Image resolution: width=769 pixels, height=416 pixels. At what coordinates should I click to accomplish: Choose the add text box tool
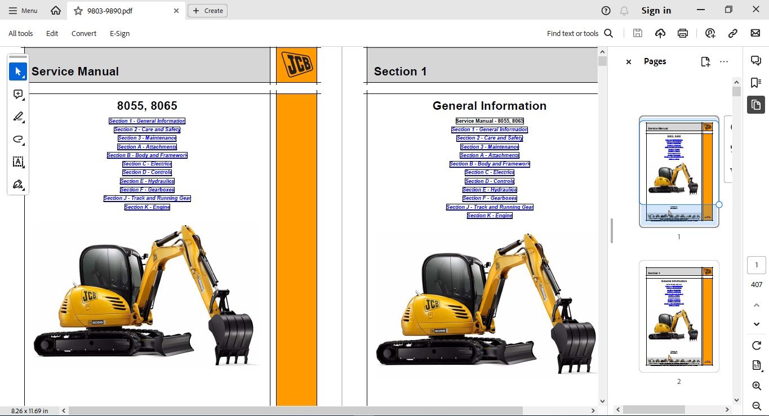(18, 162)
